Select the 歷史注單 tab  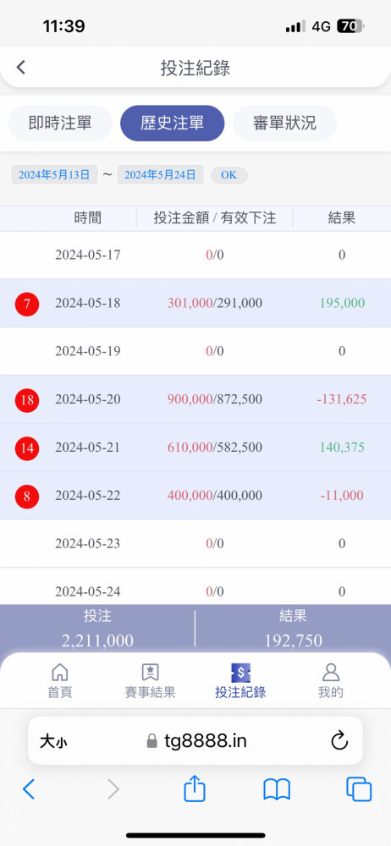(x=173, y=123)
